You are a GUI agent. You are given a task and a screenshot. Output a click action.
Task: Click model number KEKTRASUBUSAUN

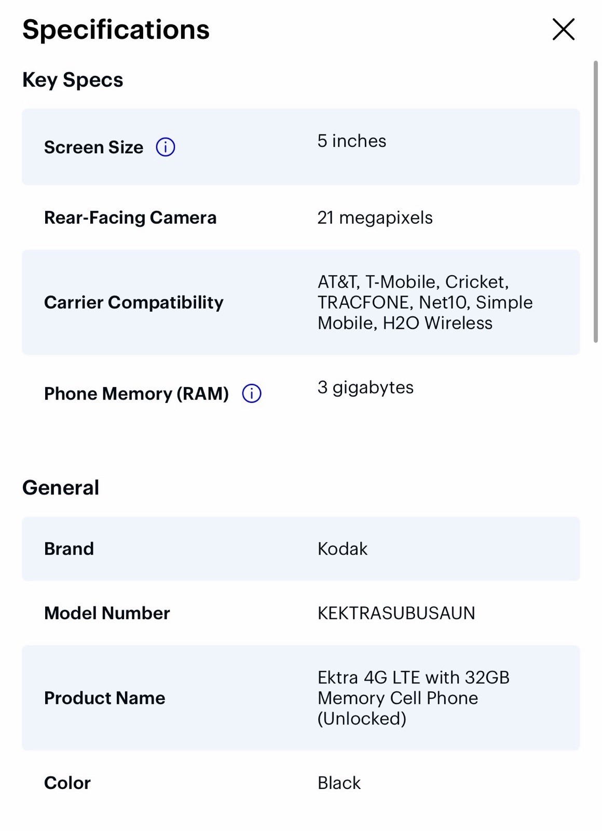[x=396, y=613]
